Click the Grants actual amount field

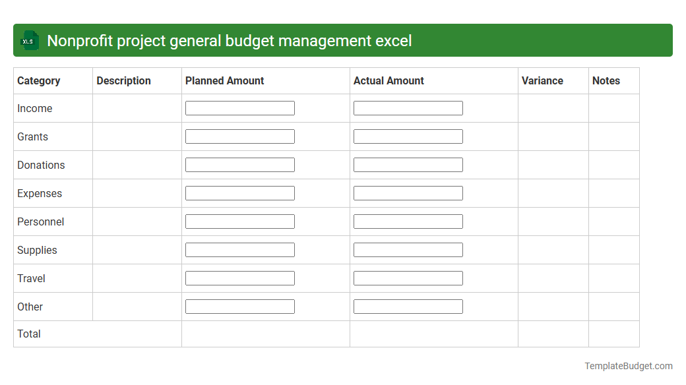(408, 136)
